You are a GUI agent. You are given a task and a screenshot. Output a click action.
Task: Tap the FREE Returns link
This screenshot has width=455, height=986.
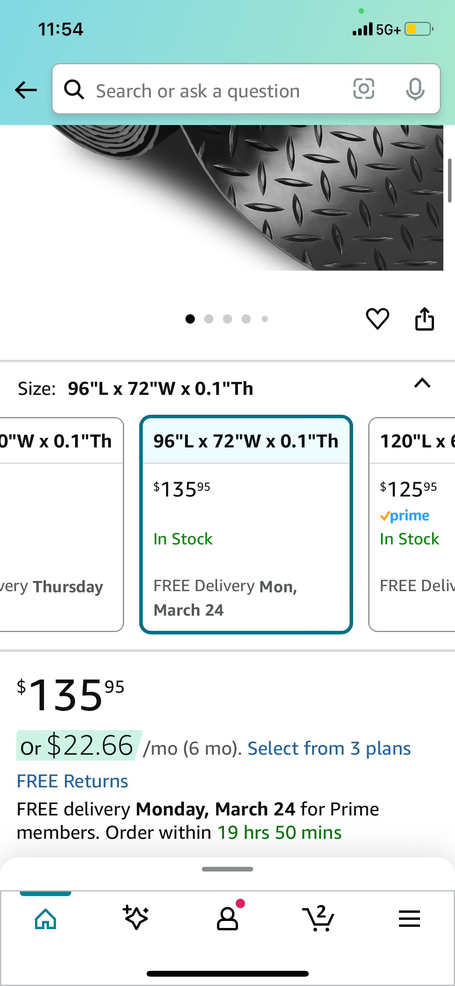click(x=72, y=781)
